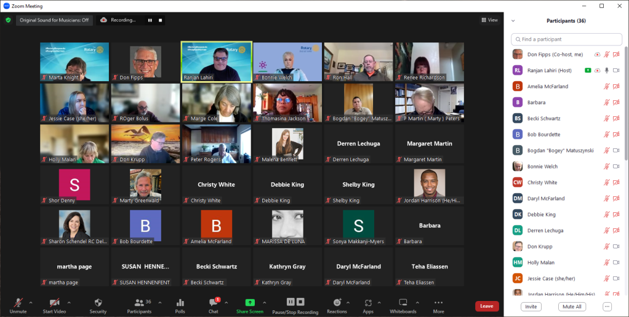The width and height of the screenshot is (629, 317).
Task: Expand audio options arrow beside Unmute
Action: click(32, 302)
